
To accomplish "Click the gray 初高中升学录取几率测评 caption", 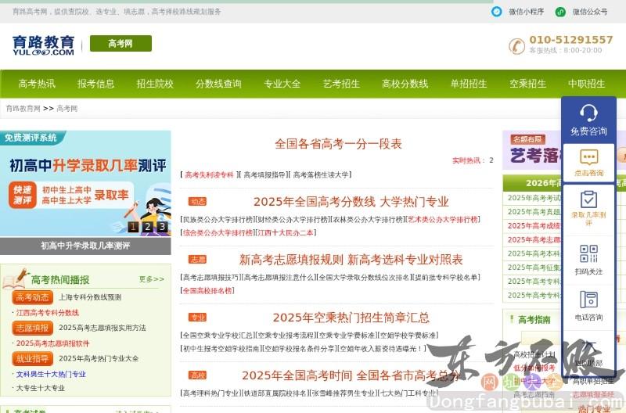I will click(85, 246).
